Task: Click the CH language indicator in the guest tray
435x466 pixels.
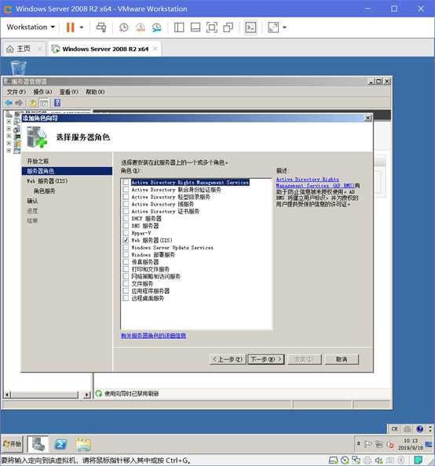Action: (394, 429)
